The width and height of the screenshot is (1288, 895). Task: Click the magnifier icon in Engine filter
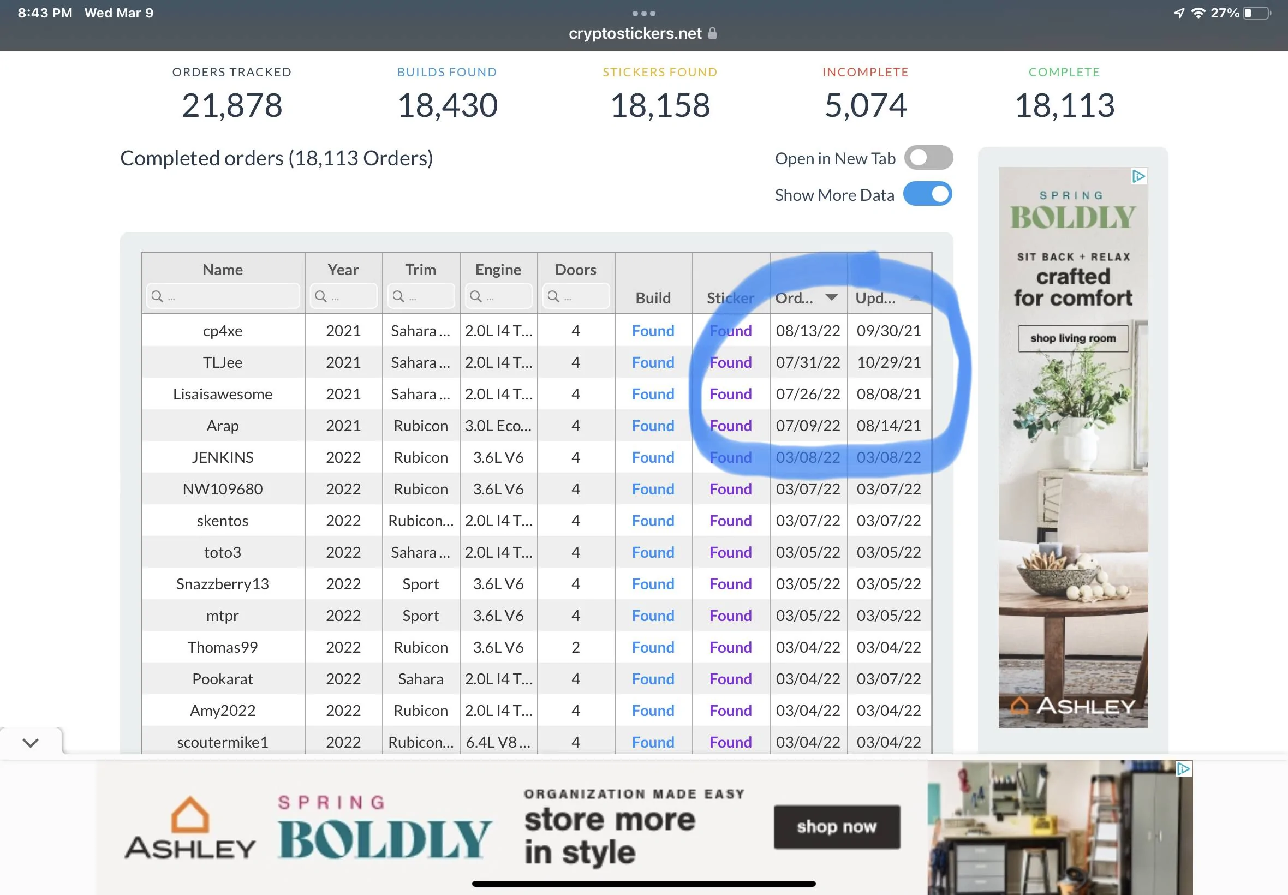[x=475, y=296]
